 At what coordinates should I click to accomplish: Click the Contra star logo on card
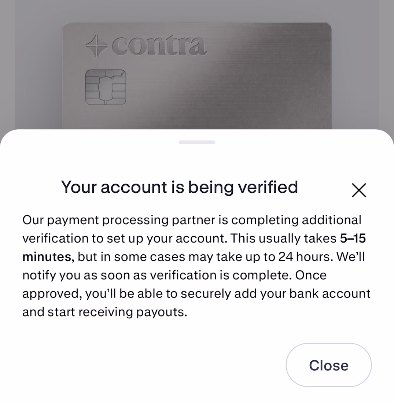97,46
